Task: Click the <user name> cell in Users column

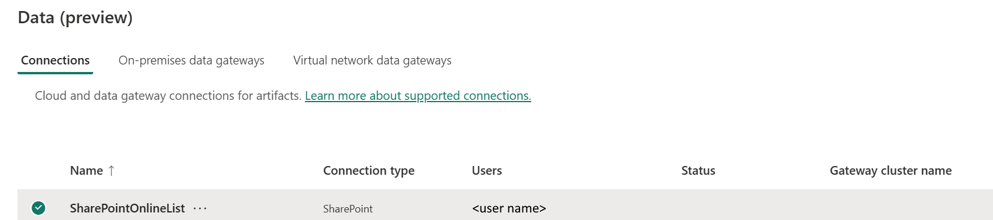Action: 509,208
